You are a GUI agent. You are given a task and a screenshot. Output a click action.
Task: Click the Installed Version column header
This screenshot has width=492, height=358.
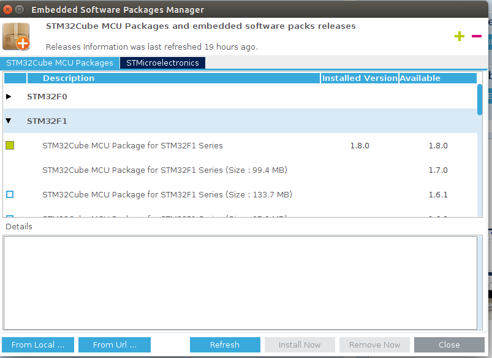point(360,78)
